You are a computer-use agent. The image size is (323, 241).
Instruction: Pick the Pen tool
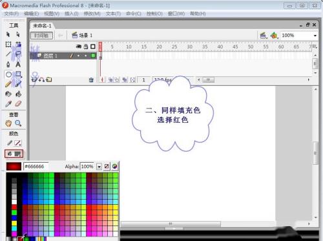tap(8, 65)
